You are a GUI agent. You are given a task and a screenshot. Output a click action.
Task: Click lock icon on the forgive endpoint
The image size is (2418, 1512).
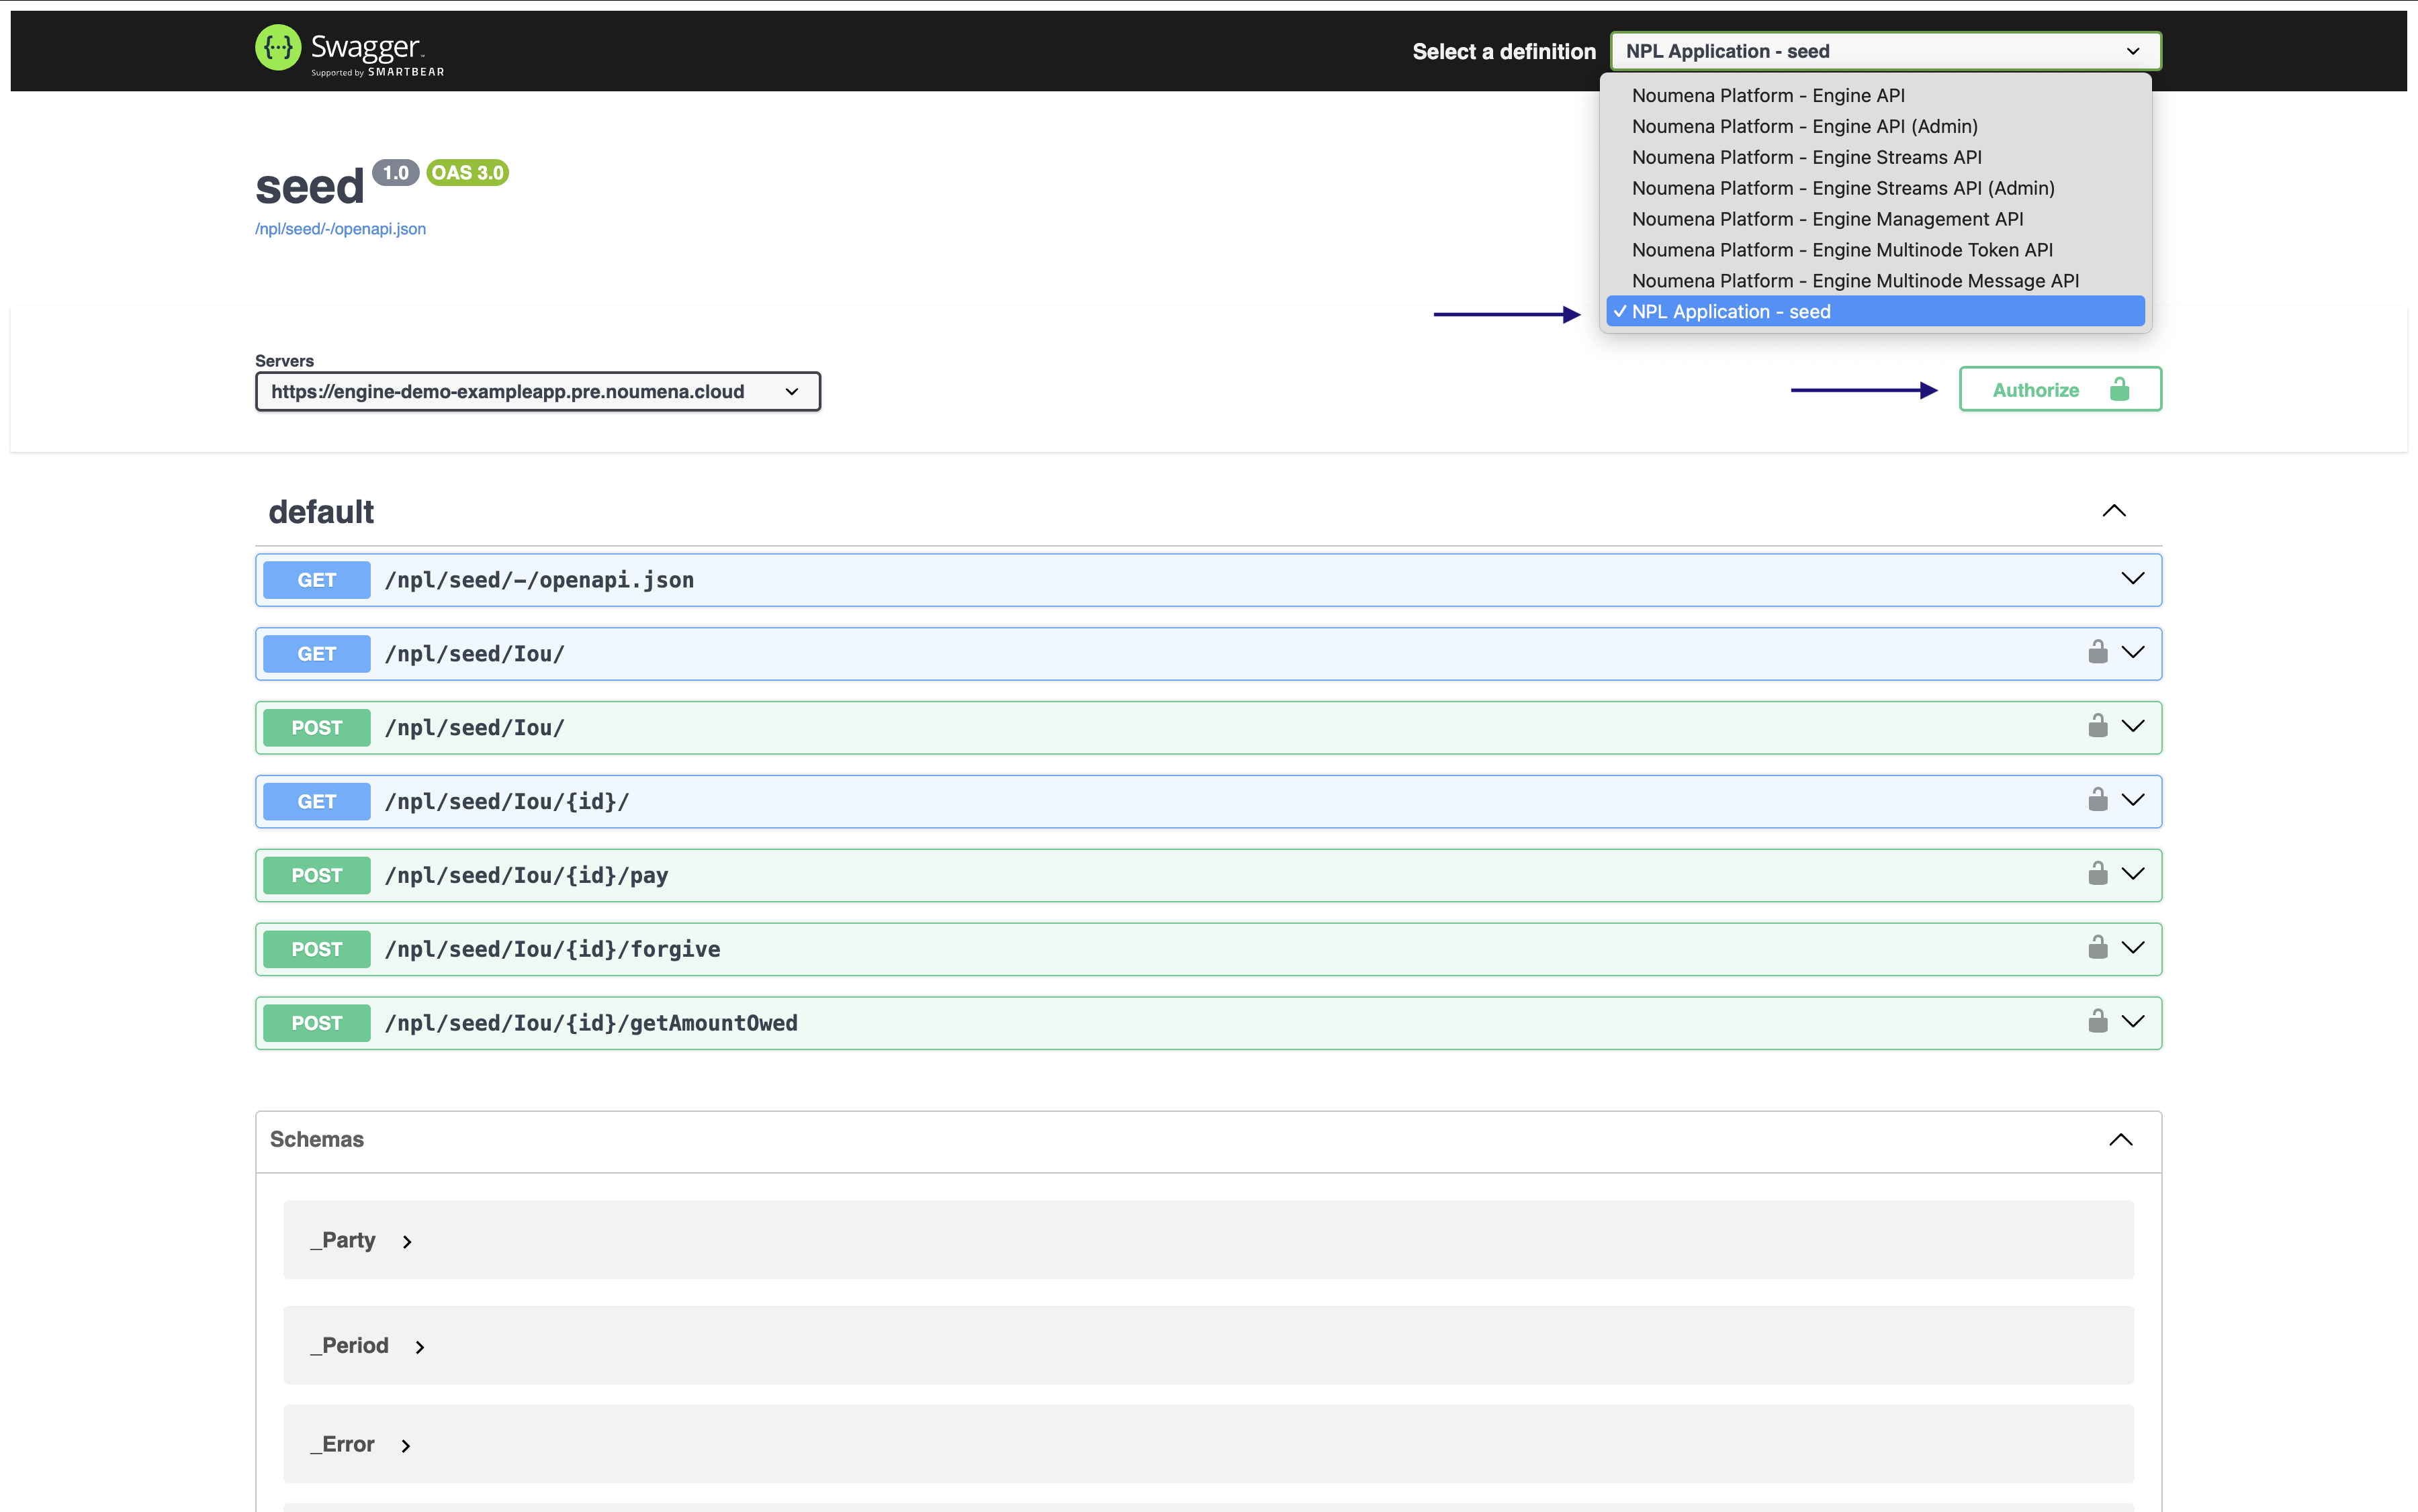click(x=2097, y=948)
